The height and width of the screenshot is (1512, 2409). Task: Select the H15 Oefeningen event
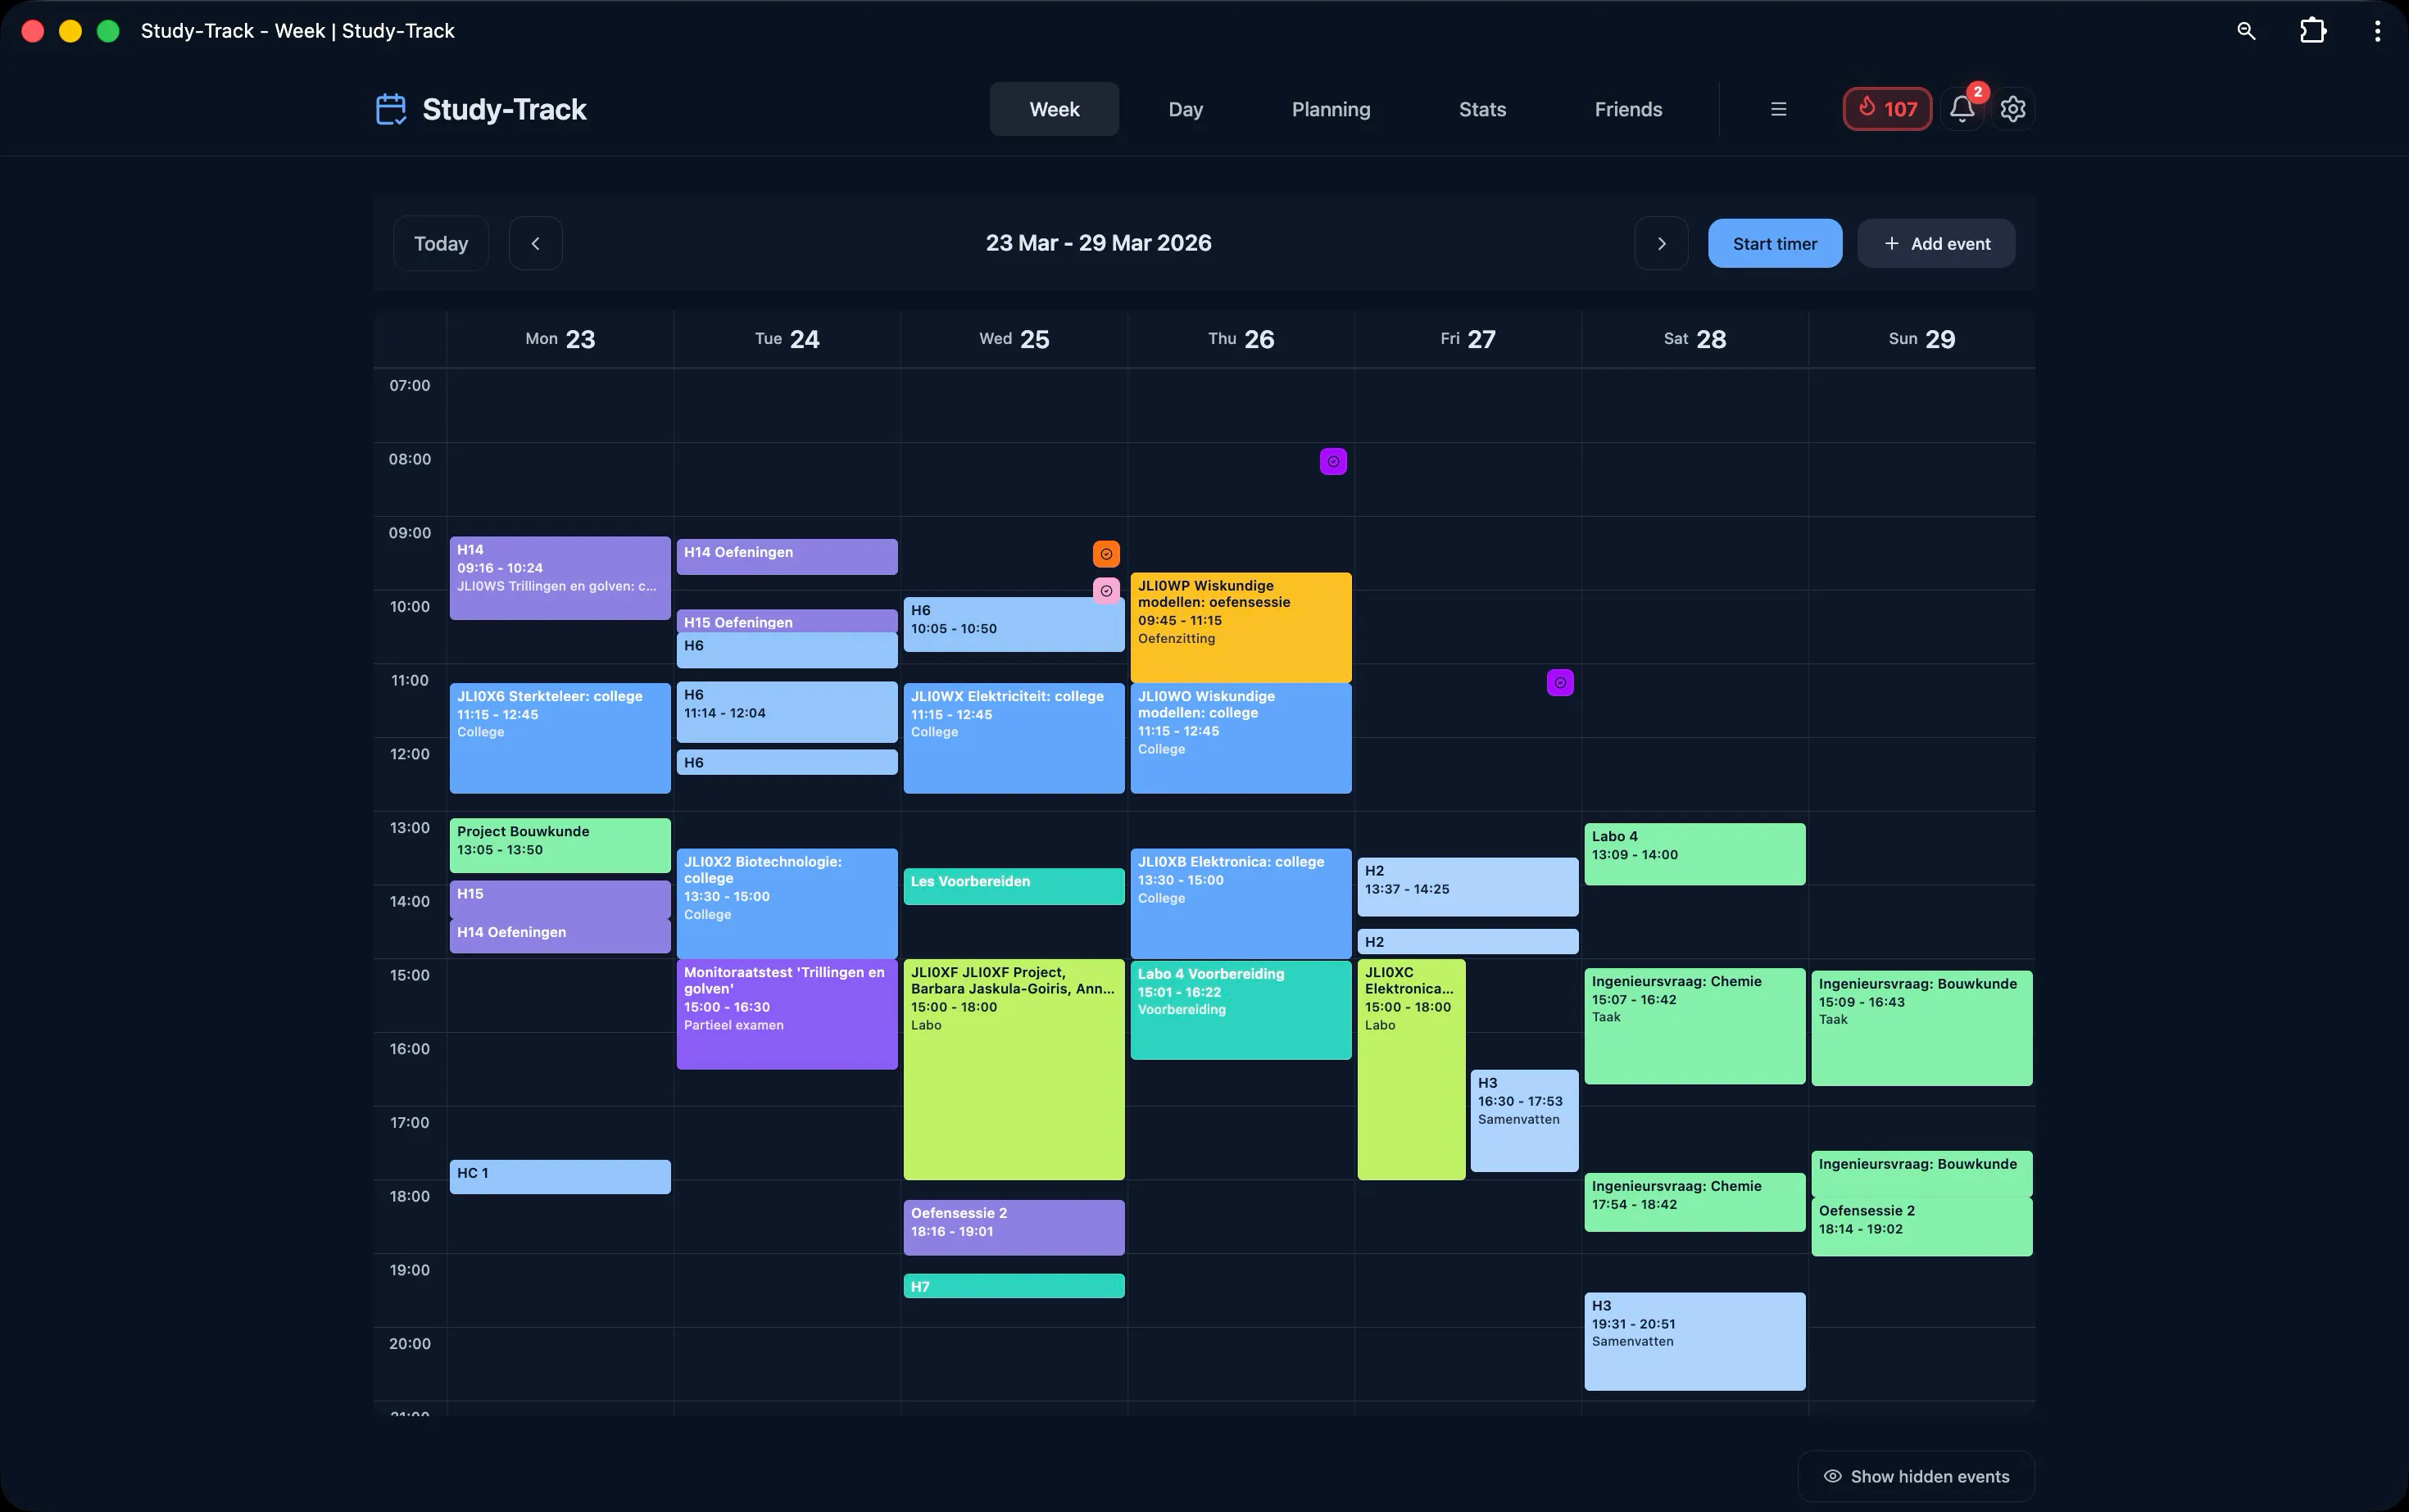(787, 621)
